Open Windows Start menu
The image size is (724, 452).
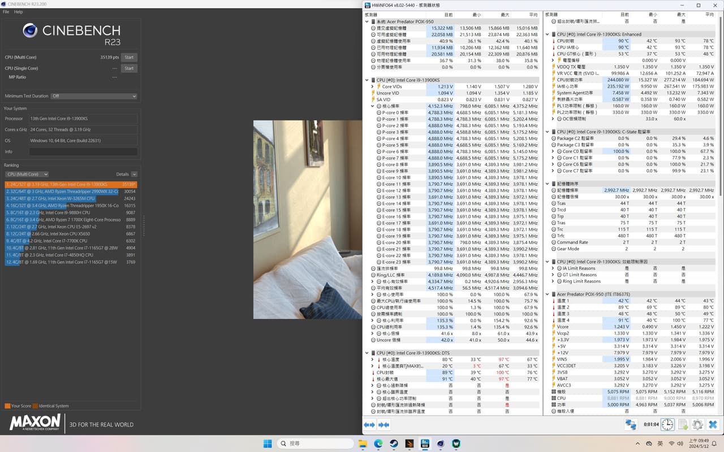click(268, 444)
